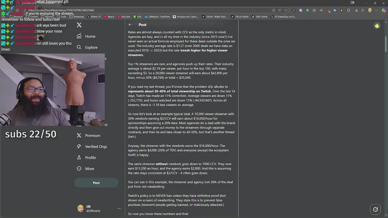Screen dimensions: 388x218
Task: Click the browser address bar URL
Action: tap(61, 10)
